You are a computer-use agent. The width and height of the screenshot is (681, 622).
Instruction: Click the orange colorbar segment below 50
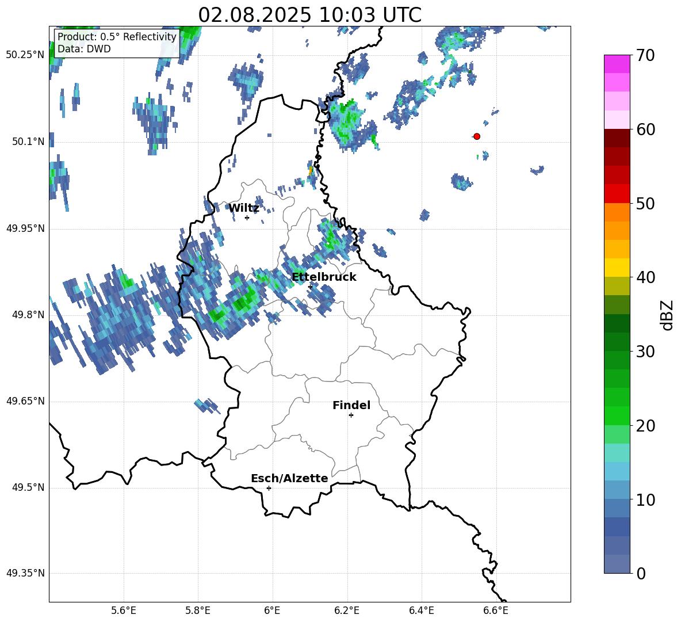point(617,212)
